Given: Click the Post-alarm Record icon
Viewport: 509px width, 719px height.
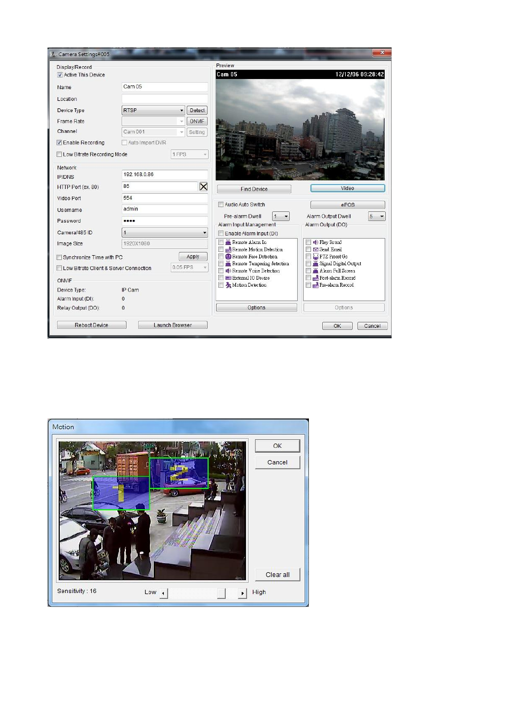Looking at the screenshot, I should coord(315,278).
